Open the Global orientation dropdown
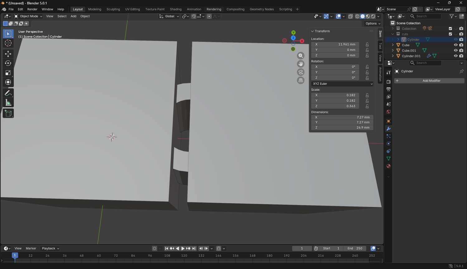The height and width of the screenshot is (269, 467). 169,16
